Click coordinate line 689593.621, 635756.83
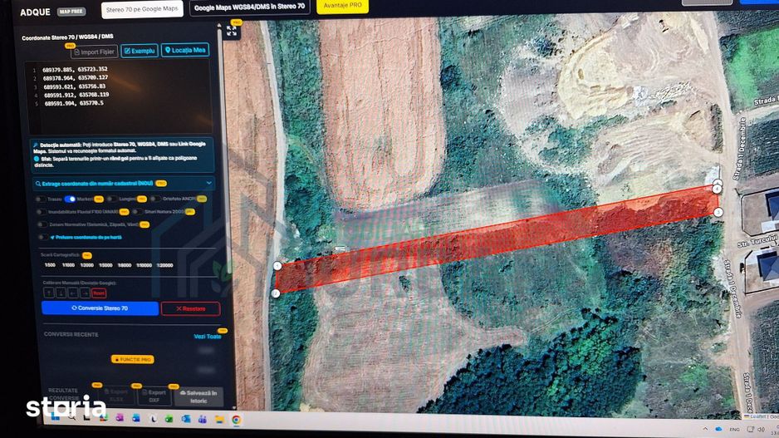The height and width of the screenshot is (438, 779). tap(74, 86)
